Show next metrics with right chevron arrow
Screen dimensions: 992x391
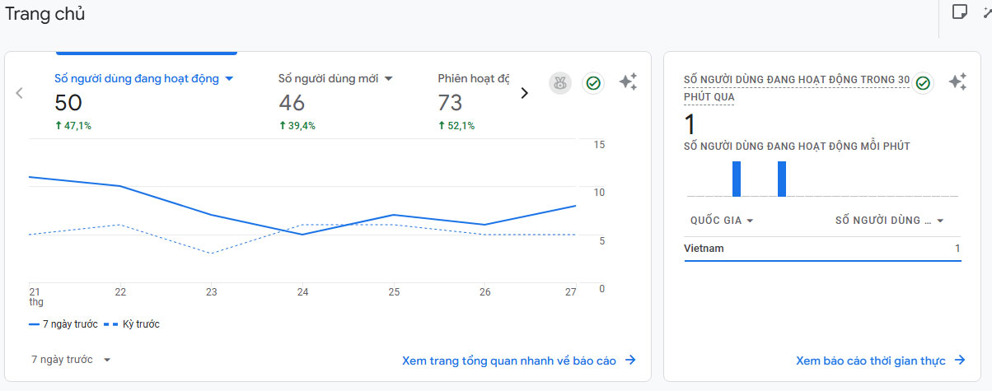524,93
